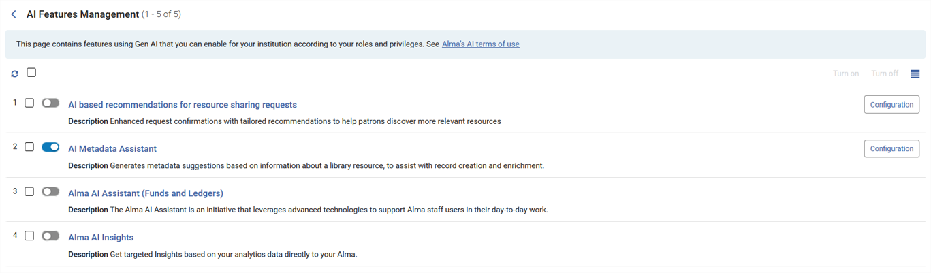
Task: Enable the Alma AI Insights toggle
Action: pyautogui.click(x=50, y=236)
